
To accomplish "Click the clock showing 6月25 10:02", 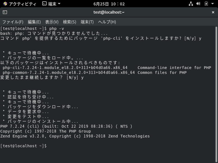I will (109, 4).
